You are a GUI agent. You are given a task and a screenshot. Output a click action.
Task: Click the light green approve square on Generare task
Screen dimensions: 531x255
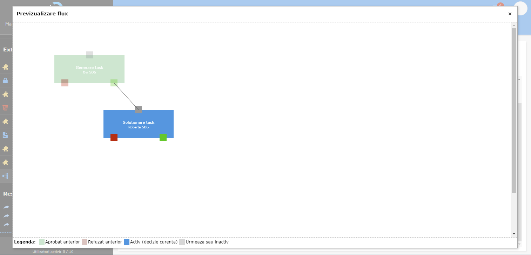(x=114, y=83)
